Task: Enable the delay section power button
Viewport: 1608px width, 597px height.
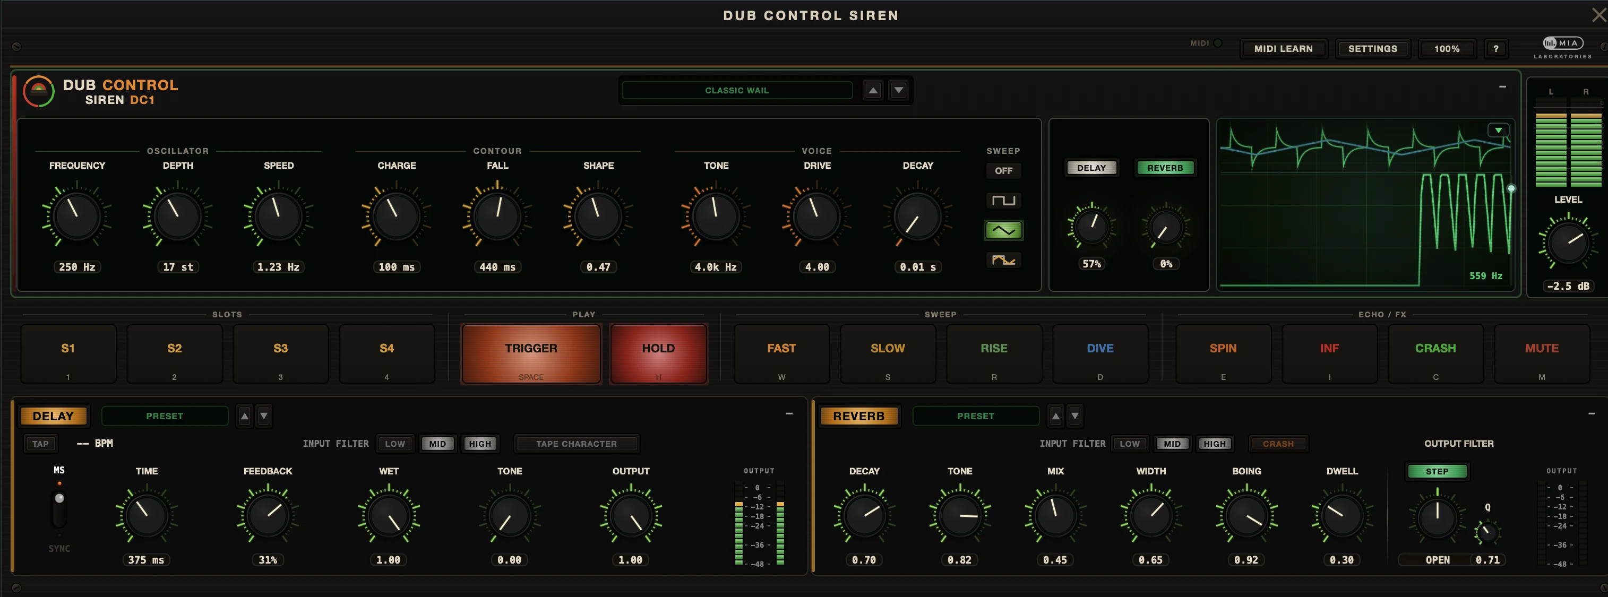Action: tap(53, 416)
